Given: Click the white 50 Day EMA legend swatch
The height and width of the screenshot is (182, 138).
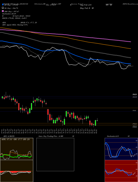Looking at the screenshot, I should pos(3,8).
